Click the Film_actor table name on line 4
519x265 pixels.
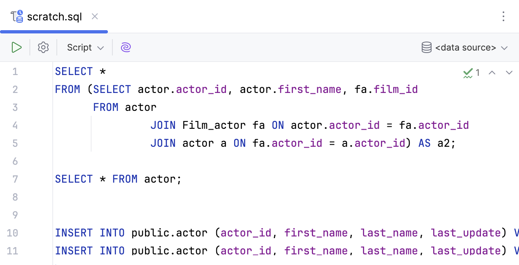tap(214, 125)
